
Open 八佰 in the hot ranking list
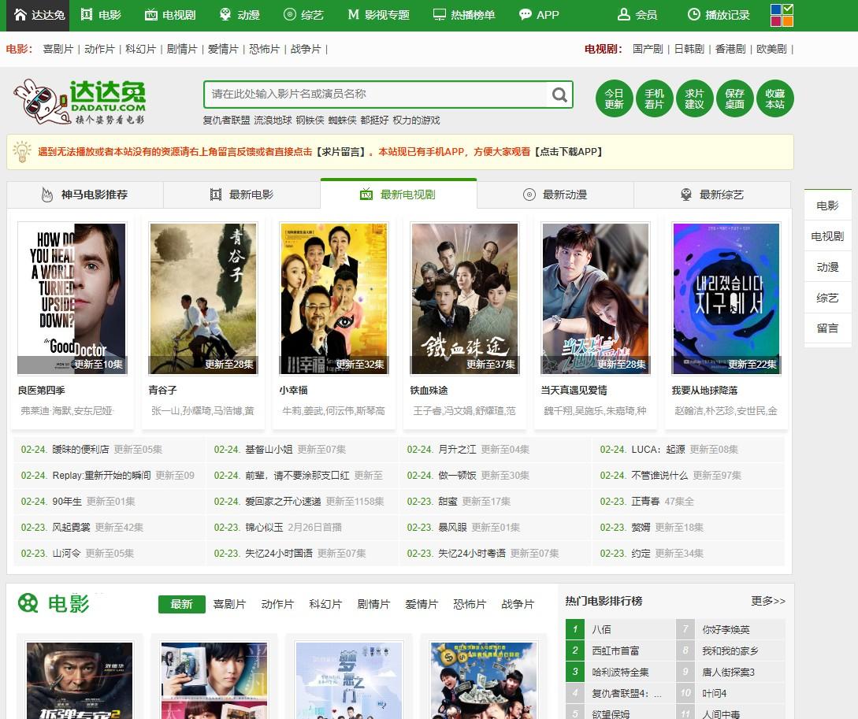pos(601,629)
